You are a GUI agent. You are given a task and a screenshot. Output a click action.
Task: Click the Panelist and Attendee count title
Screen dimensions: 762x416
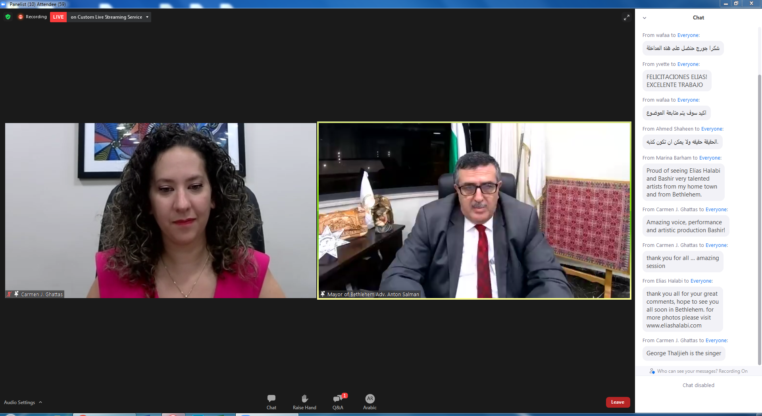pyautogui.click(x=38, y=4)
